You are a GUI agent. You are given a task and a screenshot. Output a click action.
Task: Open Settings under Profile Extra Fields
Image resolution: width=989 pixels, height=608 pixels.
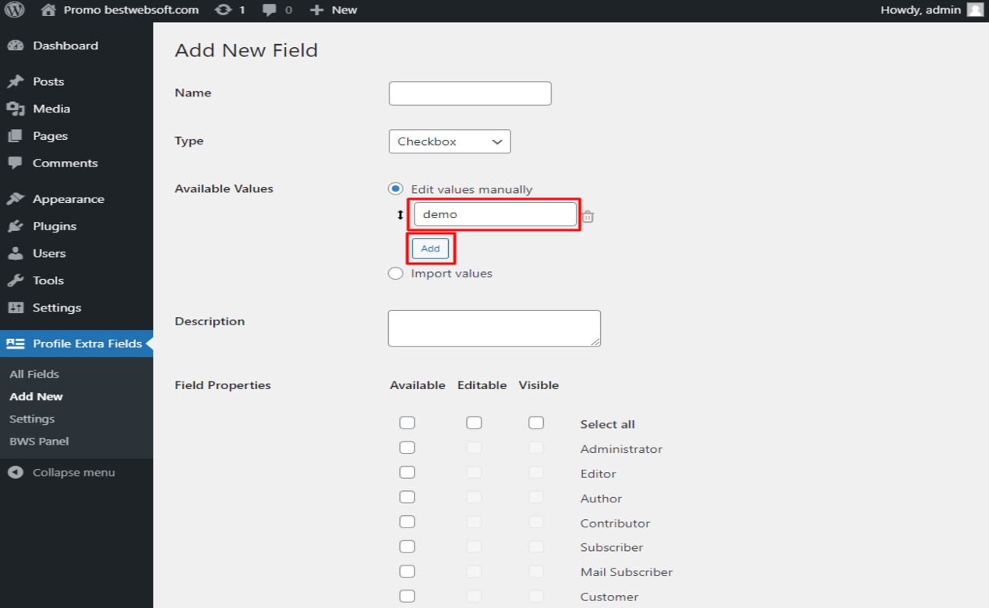click(x=32, y=419)
